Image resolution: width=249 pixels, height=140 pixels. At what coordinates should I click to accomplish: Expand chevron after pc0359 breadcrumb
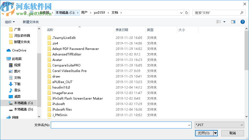click(108, 13)
